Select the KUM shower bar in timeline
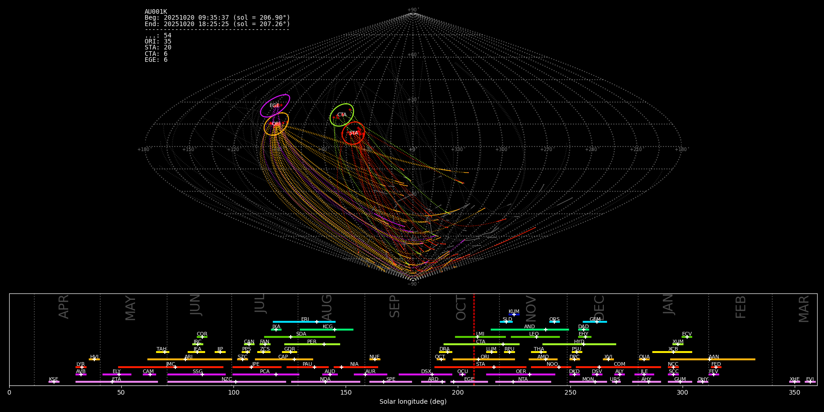This screenshot has width=824, height=412. point(514,314)
